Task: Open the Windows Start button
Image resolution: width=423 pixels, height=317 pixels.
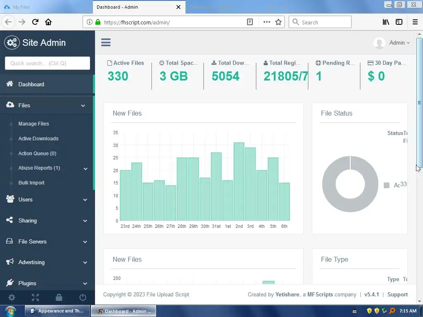Action: coord(10,311)
